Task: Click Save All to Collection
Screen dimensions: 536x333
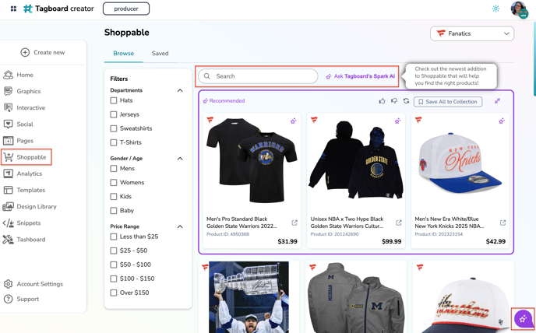Action: click(x=448, y=101)
